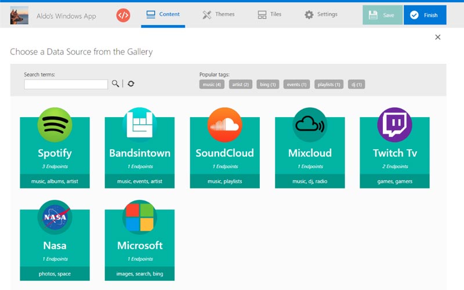Select the Microsoft logo icon
The width and height of the screenshot is (464, 290).
(x=140, y=217)
